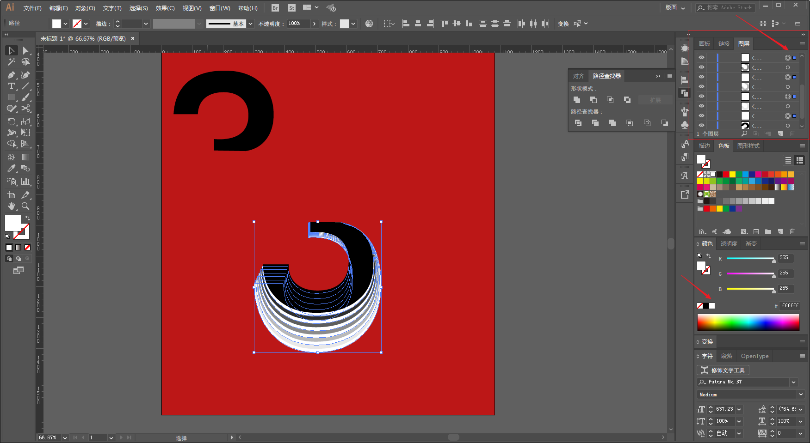Click the 变换 link in control bar
This screenshot has height=443, width=810.
pyautogui.click(x=563, y=24)
